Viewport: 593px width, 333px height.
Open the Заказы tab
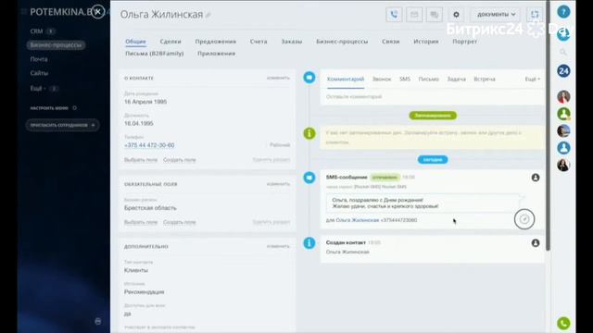[292, 42]
